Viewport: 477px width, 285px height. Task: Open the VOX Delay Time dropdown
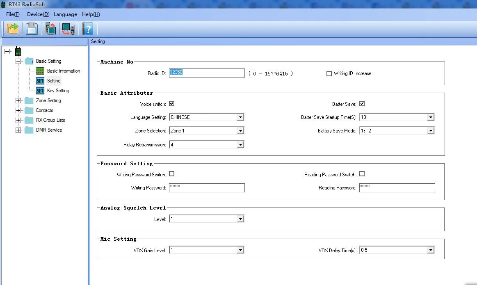point(431,249)
